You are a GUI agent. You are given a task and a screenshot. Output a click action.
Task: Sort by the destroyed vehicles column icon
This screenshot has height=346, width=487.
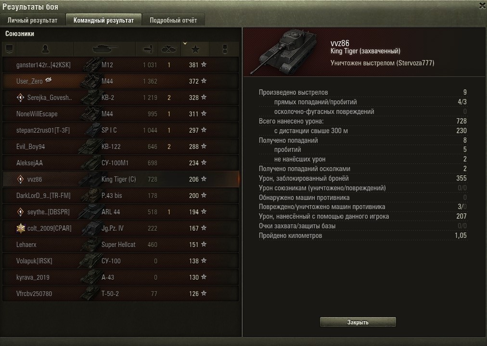[x=169, y=49]
